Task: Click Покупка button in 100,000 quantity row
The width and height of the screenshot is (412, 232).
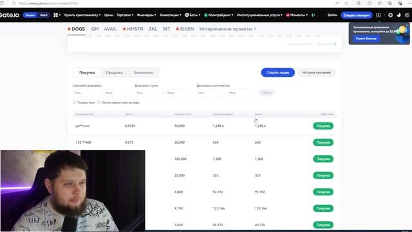Action: 323,159
